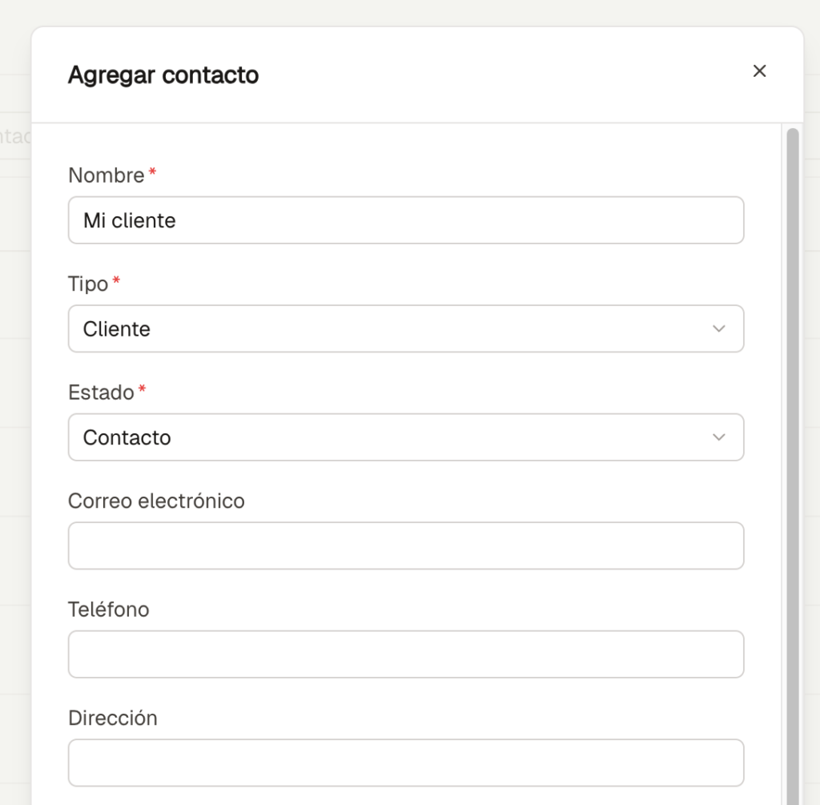Click the red asterisk beside Estado
The height and width of the screenshot is (805, 820).
point(143,390)
